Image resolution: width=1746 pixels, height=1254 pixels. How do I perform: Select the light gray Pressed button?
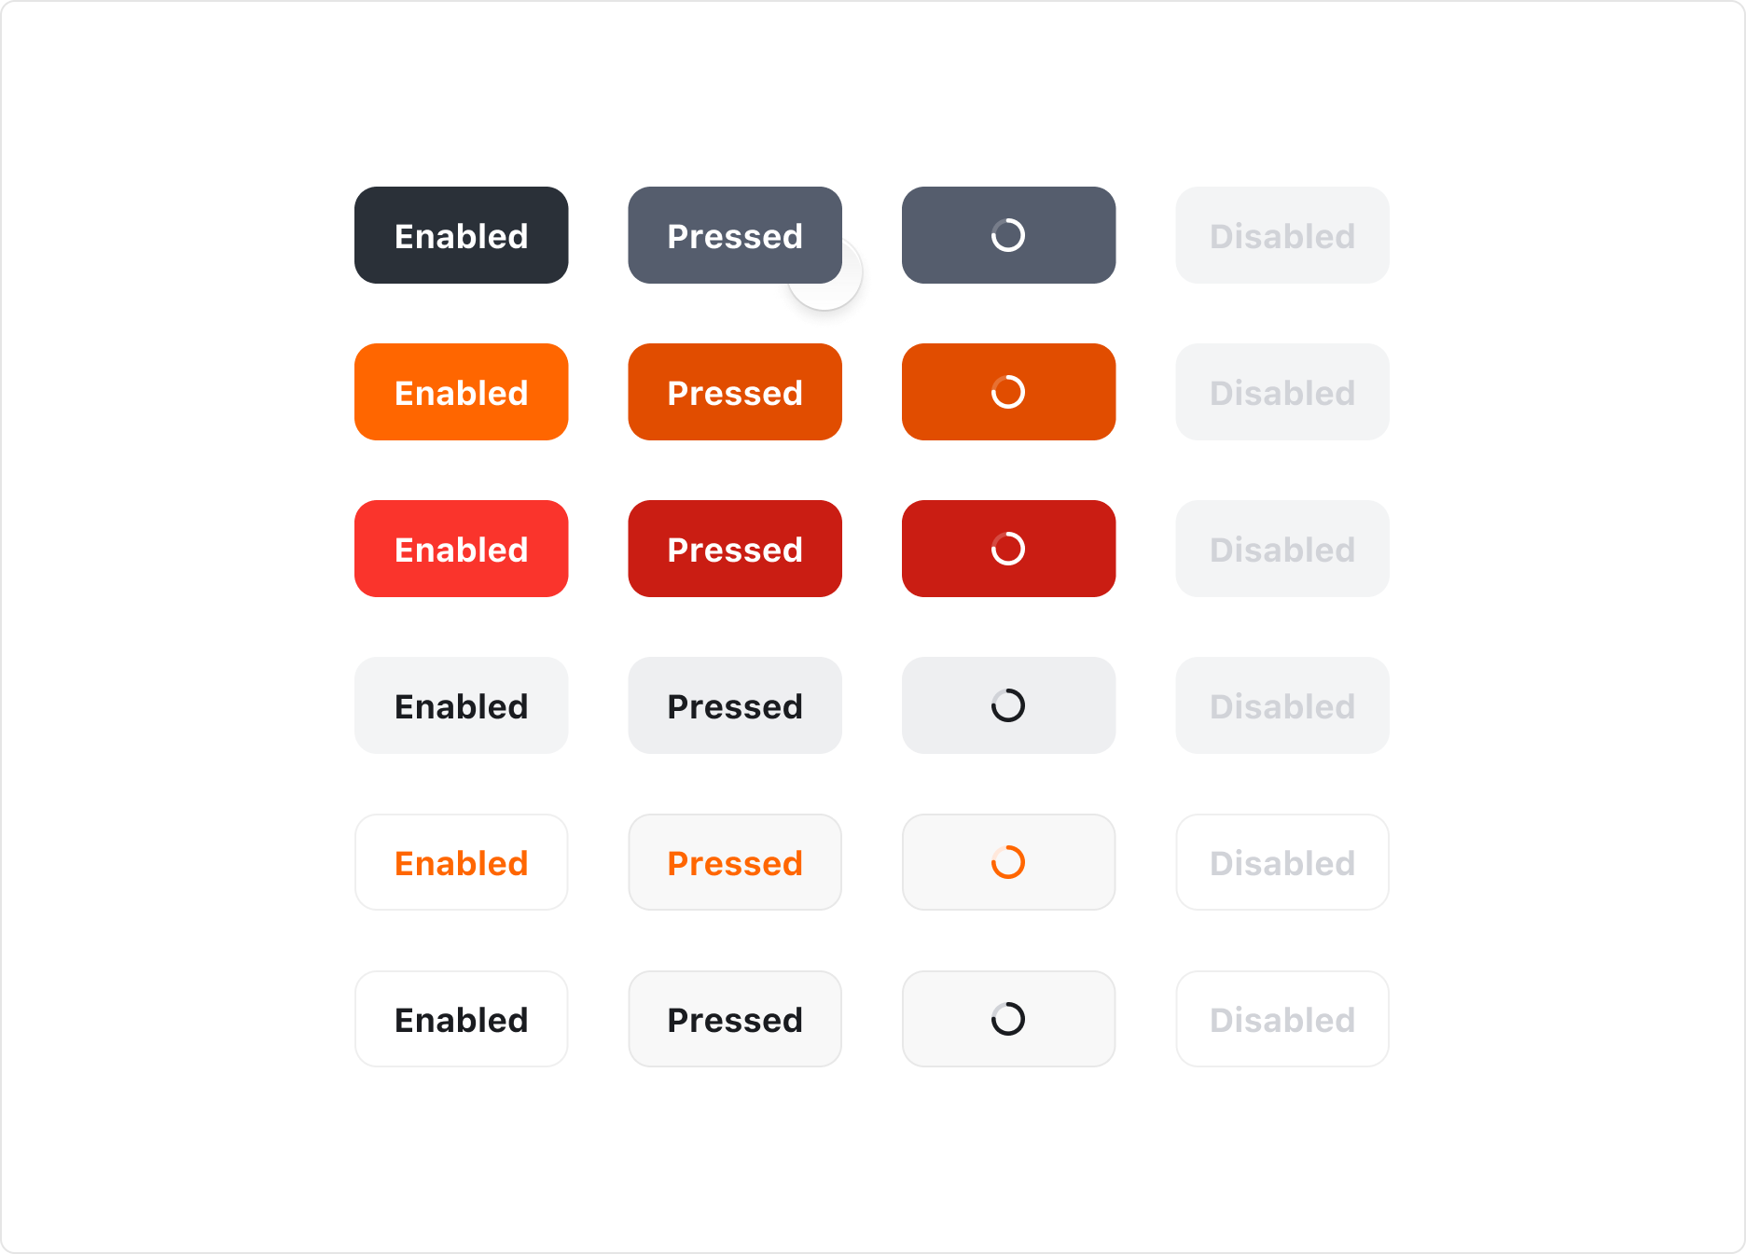pos(734,705)
